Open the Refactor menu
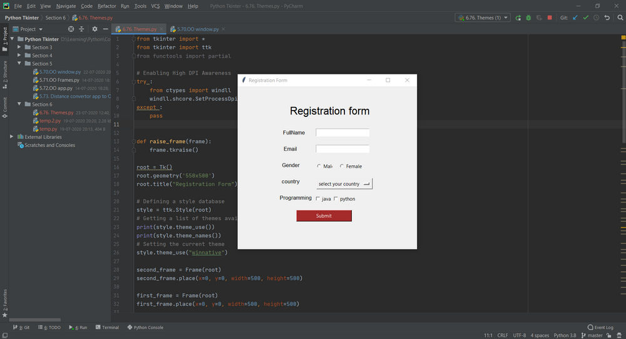Screen dimensions: 626x339 click(x=106, y=6)
